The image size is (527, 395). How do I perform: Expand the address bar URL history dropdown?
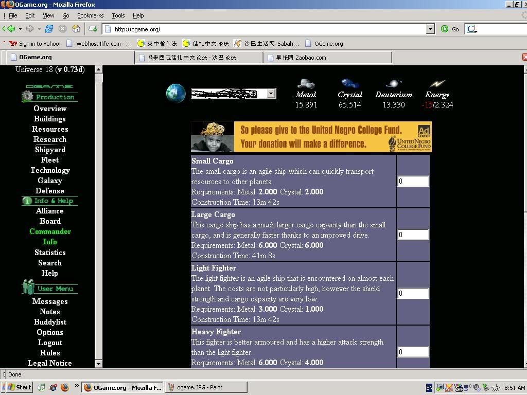pos(430,29)
